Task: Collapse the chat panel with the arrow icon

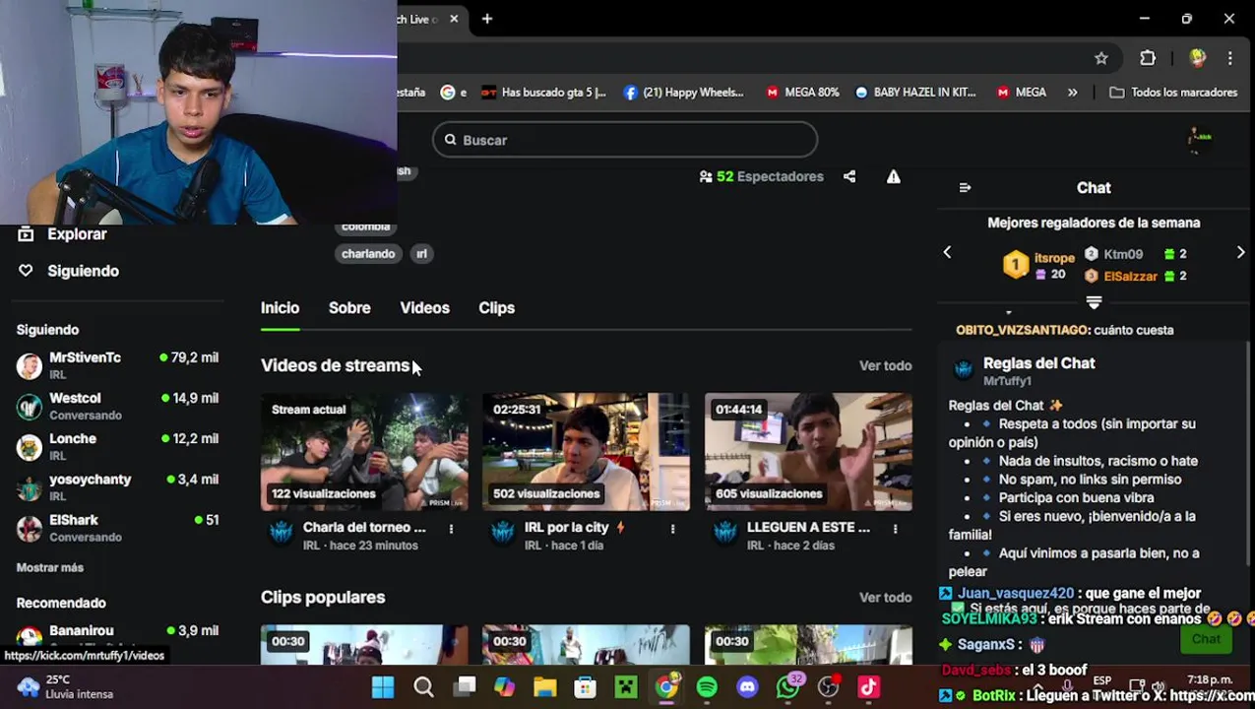Action: point(965,187)
